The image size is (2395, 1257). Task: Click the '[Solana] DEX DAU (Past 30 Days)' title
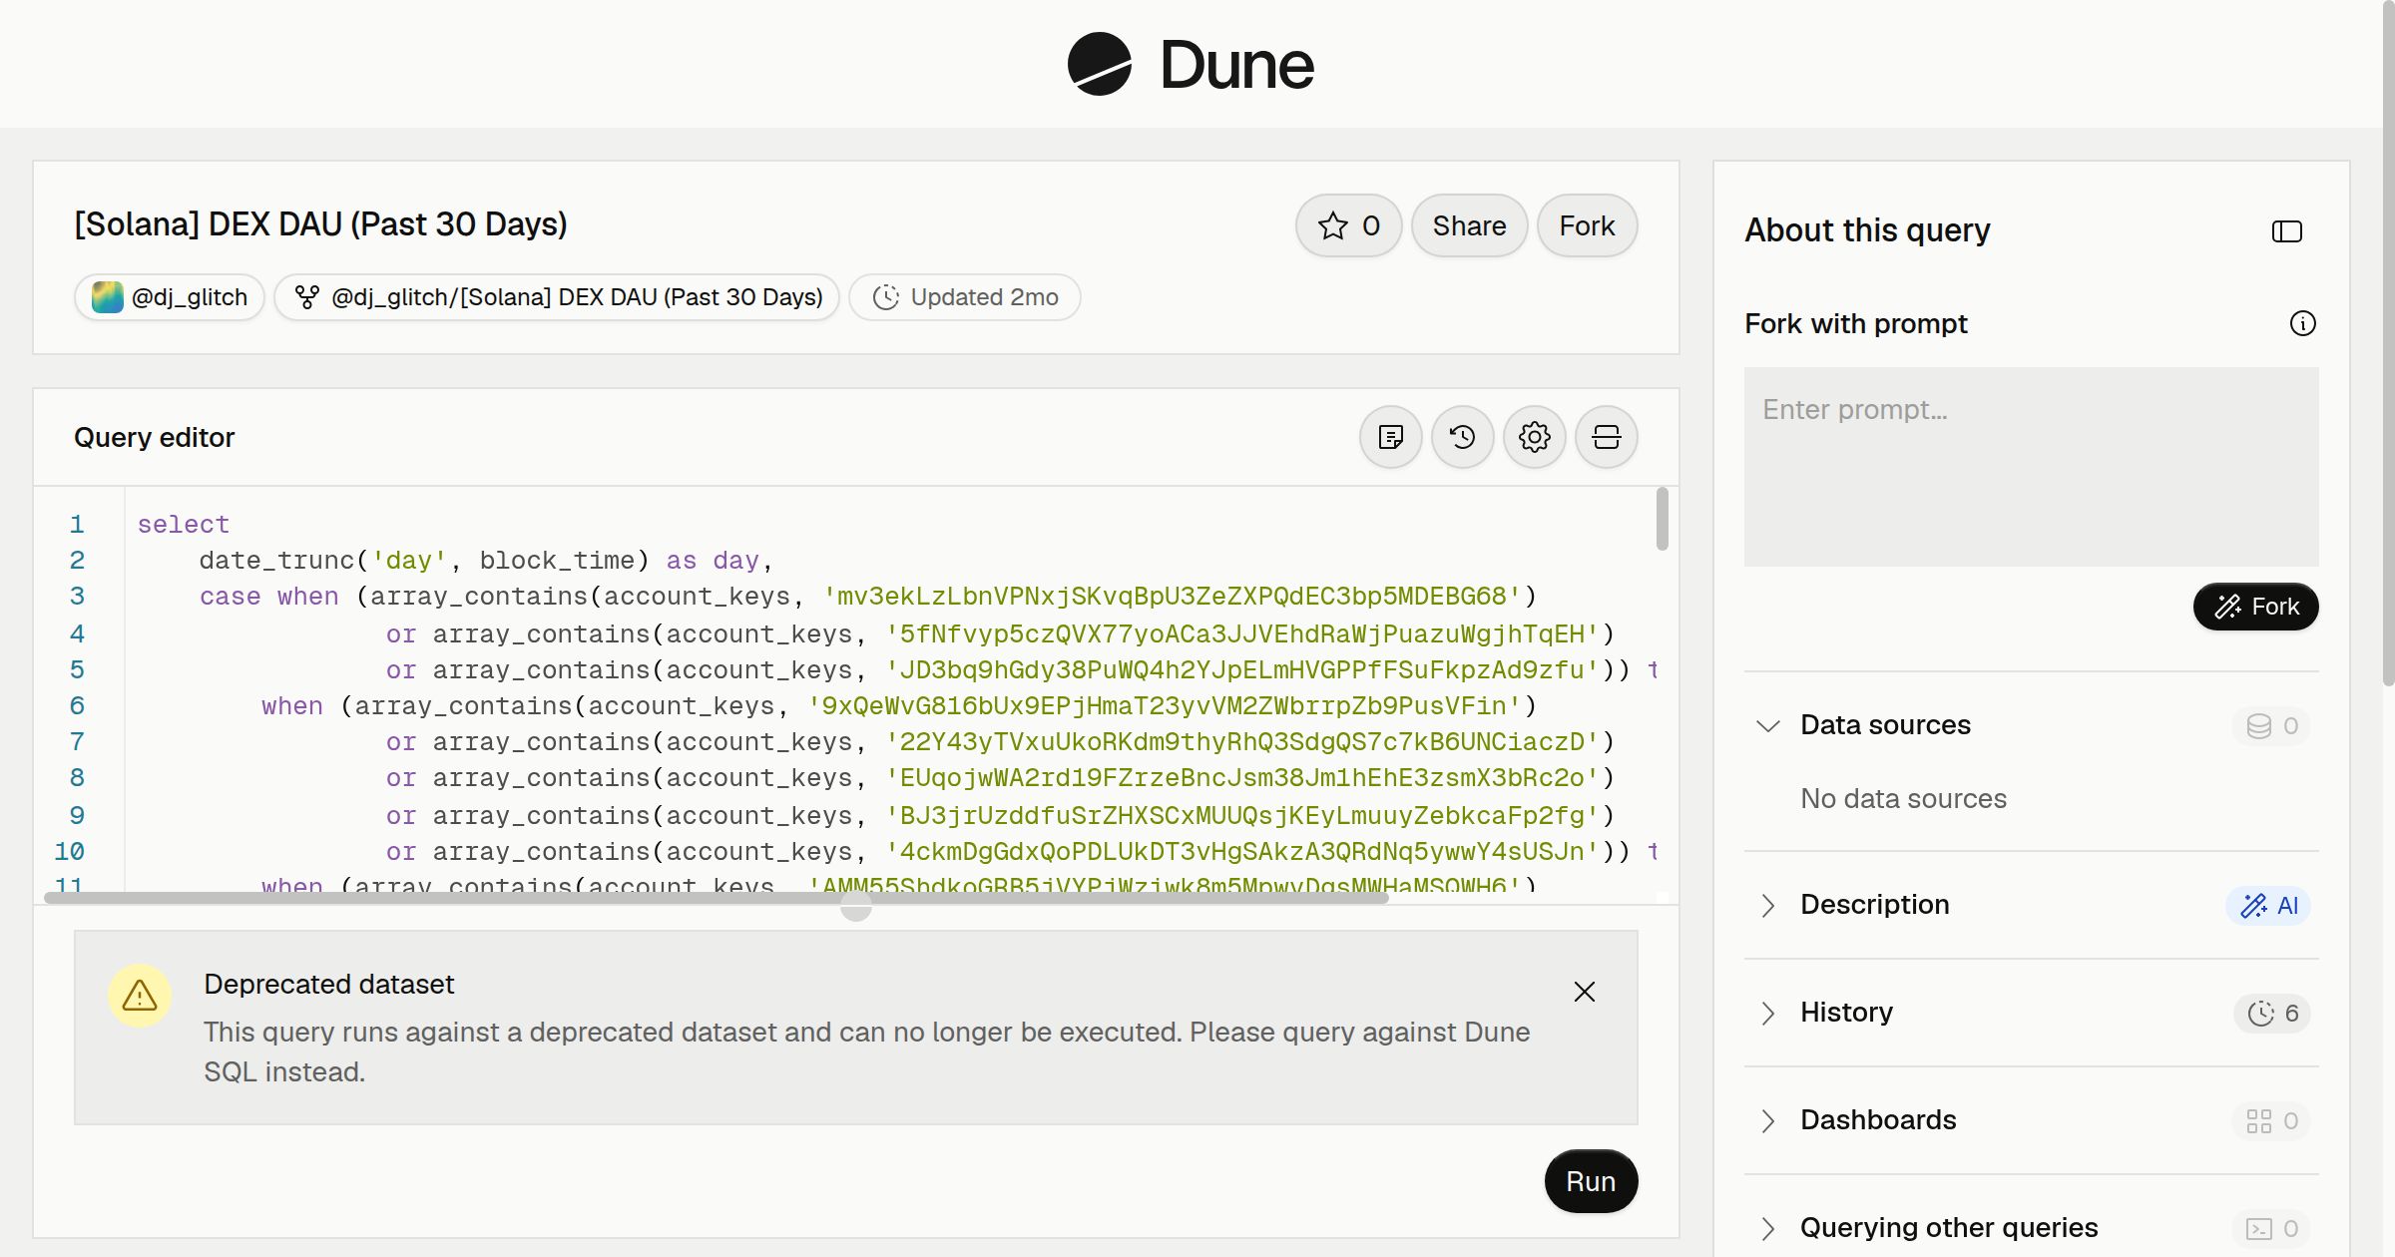tap(320, 224)
